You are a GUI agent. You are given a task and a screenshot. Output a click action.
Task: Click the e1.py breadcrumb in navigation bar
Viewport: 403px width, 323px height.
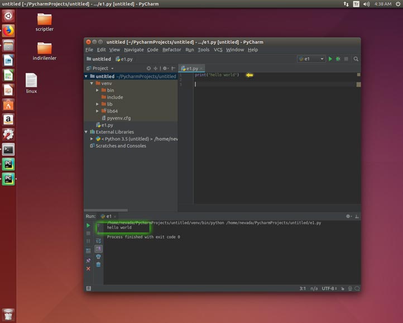tap(124, 59)
